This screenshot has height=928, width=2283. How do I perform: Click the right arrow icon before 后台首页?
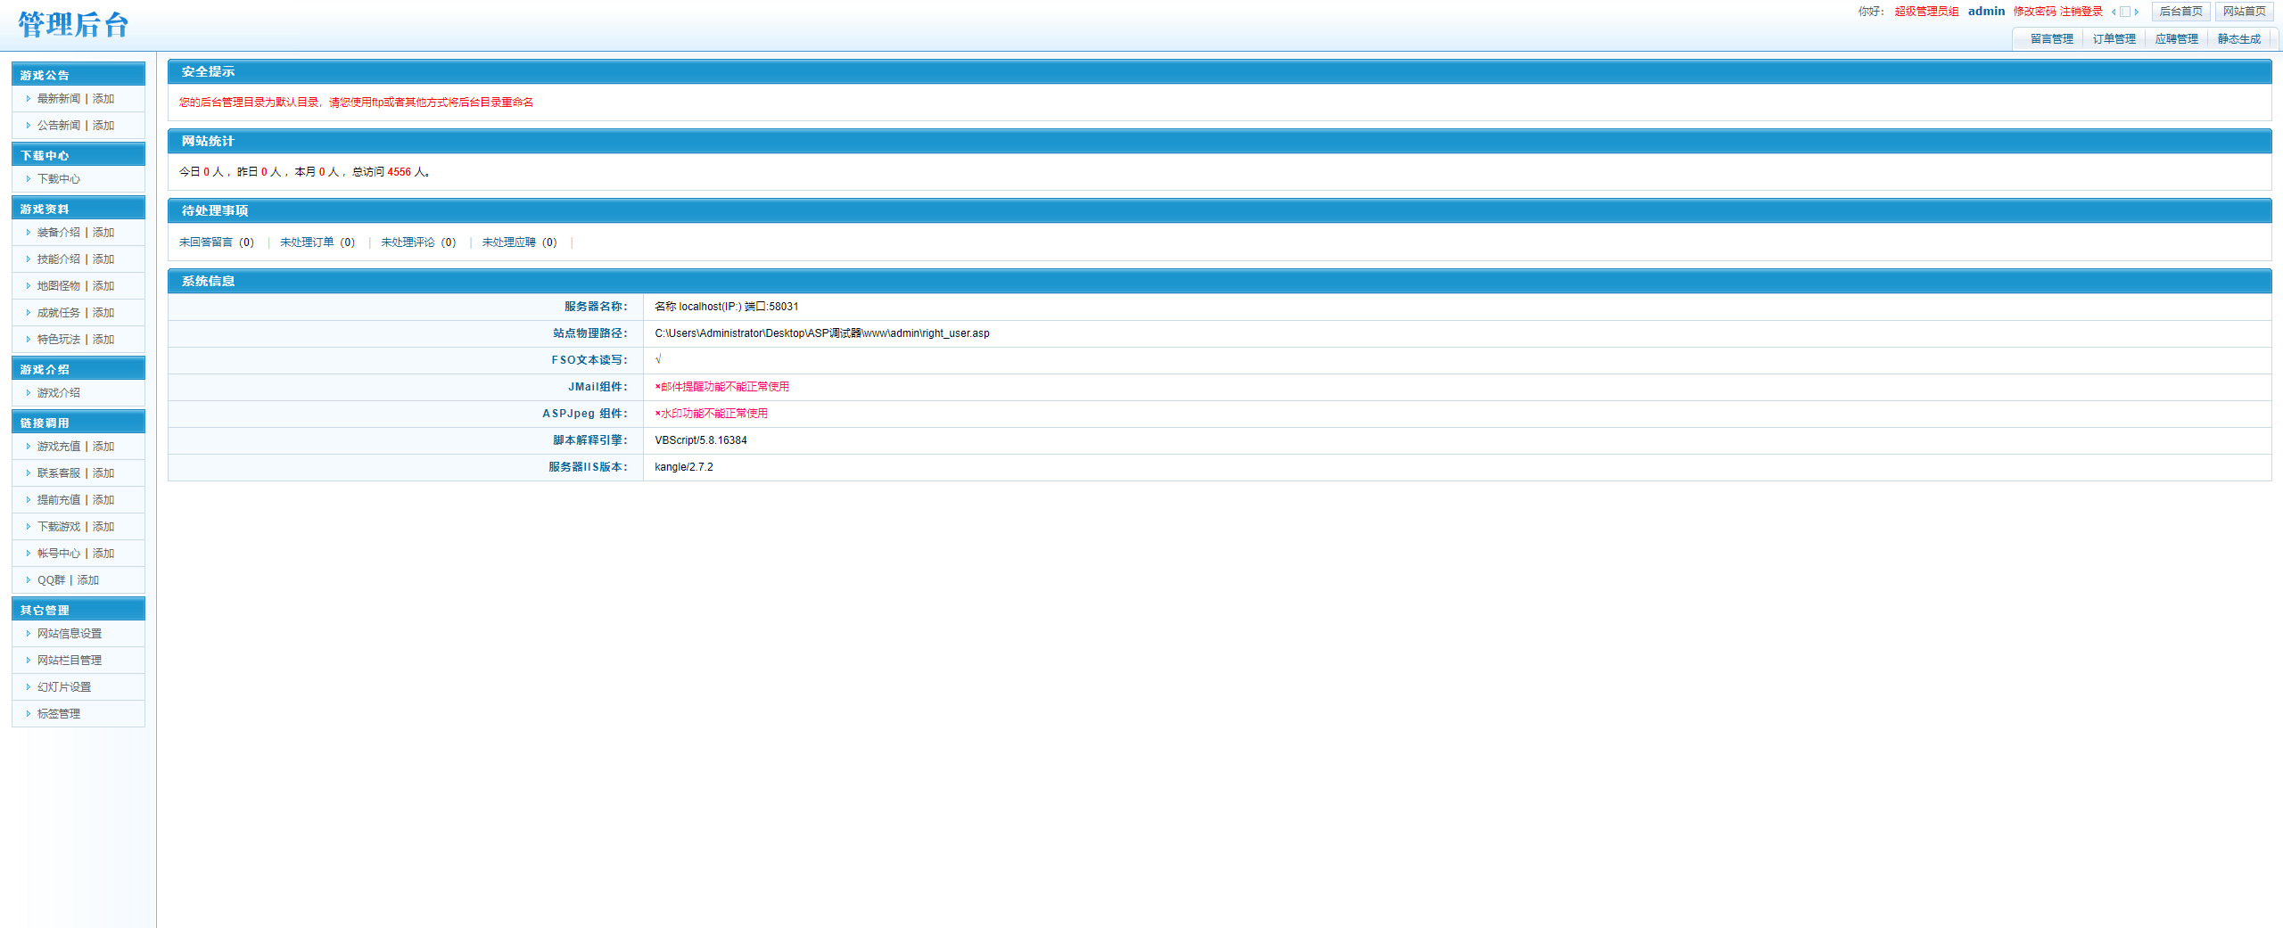coord(2137,12)
